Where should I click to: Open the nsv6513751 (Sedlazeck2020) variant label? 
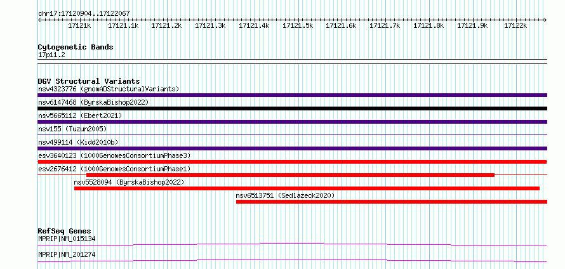286,195
